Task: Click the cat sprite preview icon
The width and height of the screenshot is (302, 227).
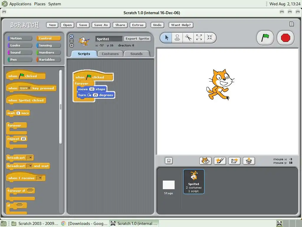Action: [x=84, y=41]
